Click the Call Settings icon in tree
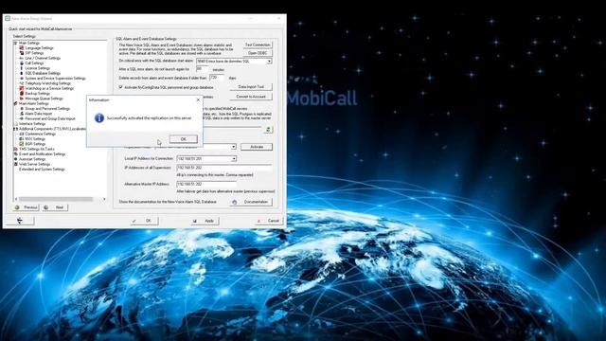This screenshot has width=606, height=341. pos(22,63)
